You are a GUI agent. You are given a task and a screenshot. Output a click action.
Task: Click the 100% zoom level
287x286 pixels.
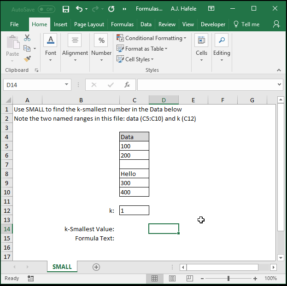coord(270,278)
